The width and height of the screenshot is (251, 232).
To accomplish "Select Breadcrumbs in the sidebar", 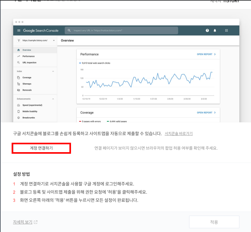I will [x=35, y=118].
